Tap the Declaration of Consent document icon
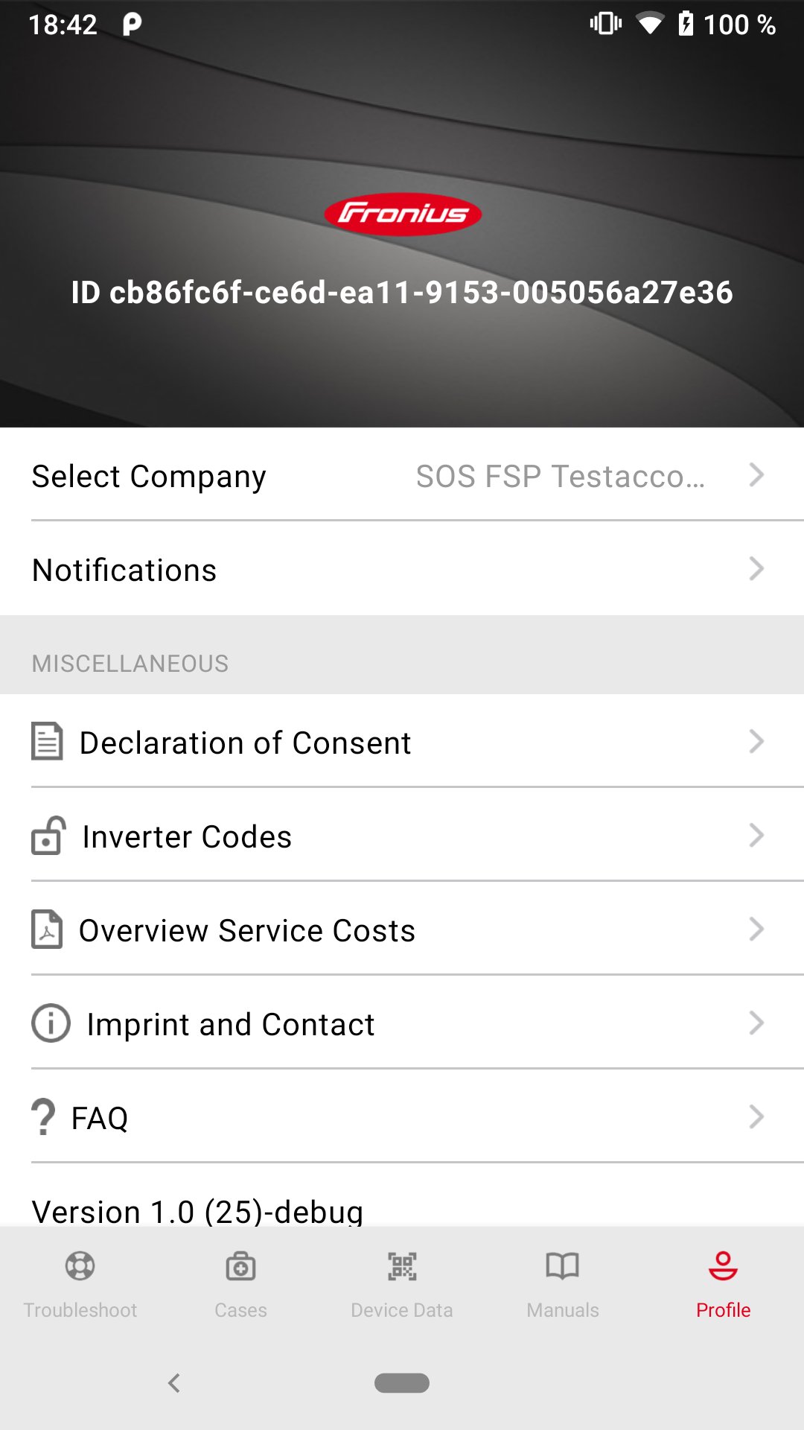Viewport: 804px width, 1430px height. click(x=47, y=742)
